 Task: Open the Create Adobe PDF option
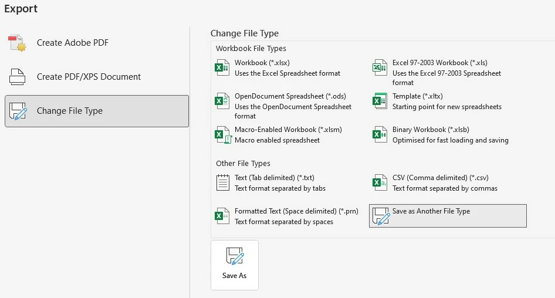coord(73,43)
